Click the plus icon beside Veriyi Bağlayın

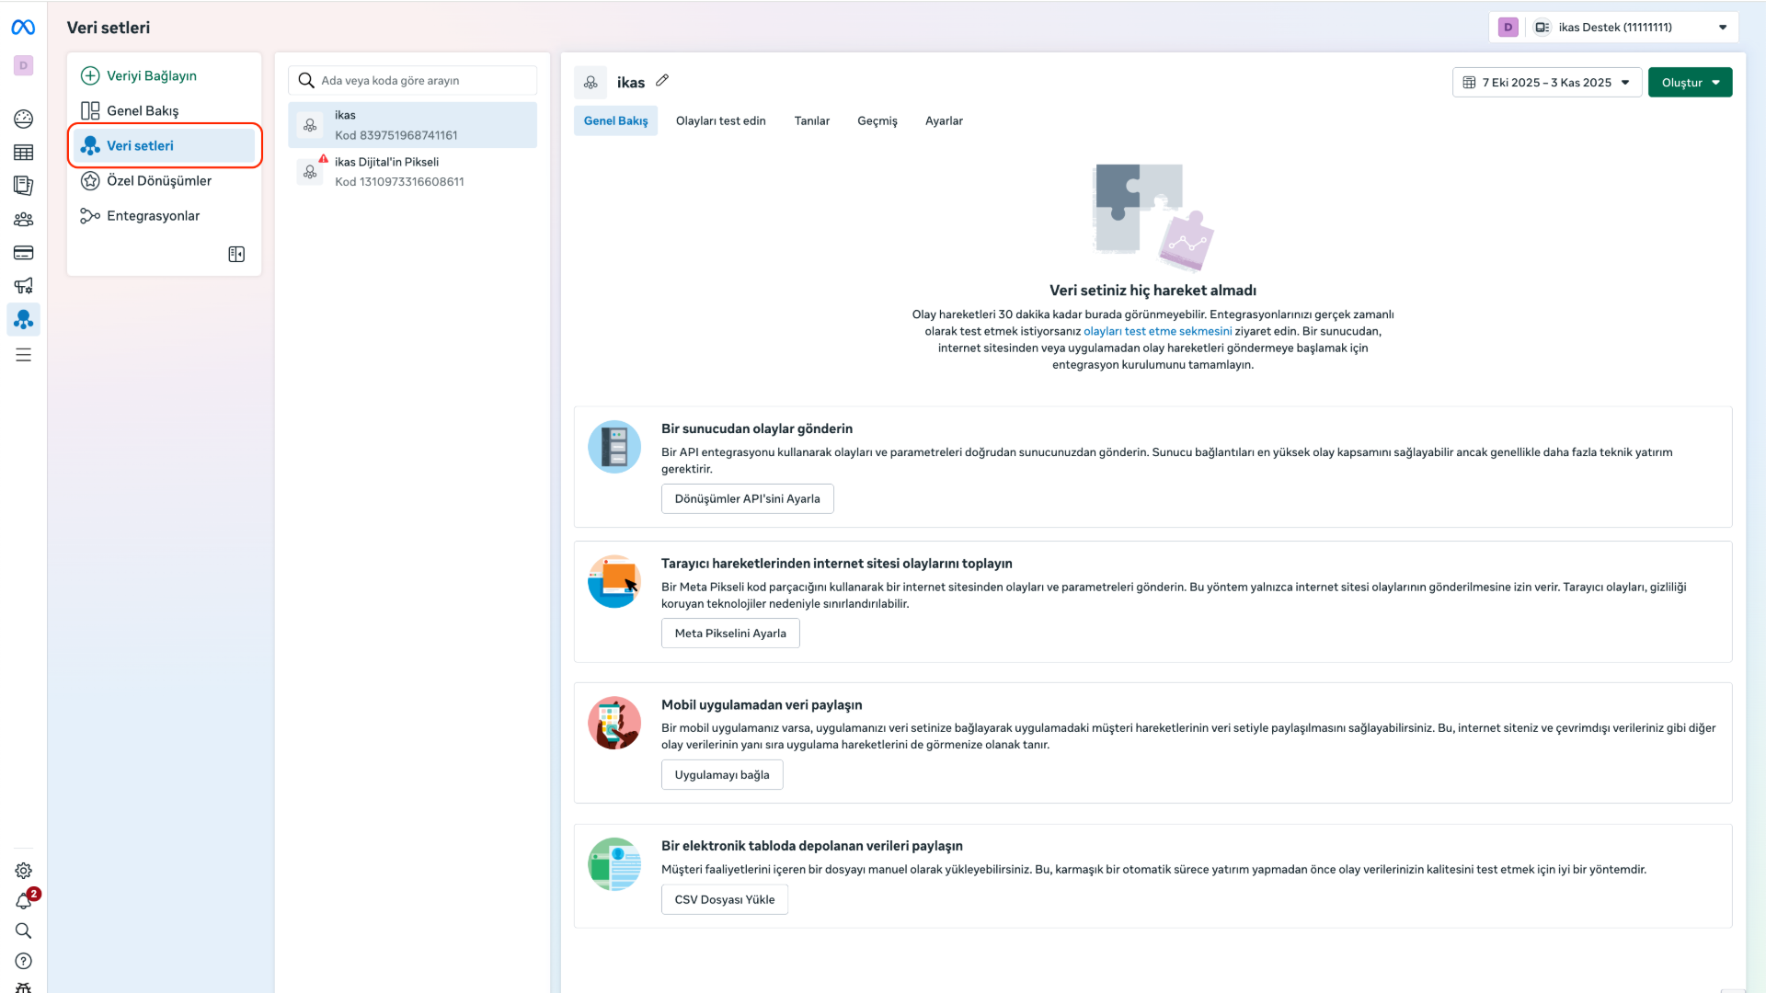90,76
